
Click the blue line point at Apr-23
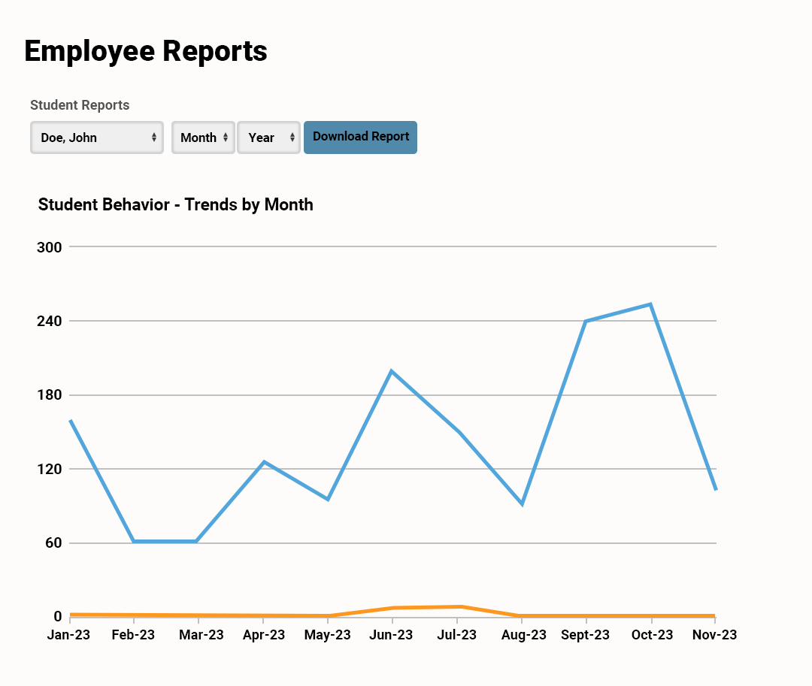[x=264, y=462]
